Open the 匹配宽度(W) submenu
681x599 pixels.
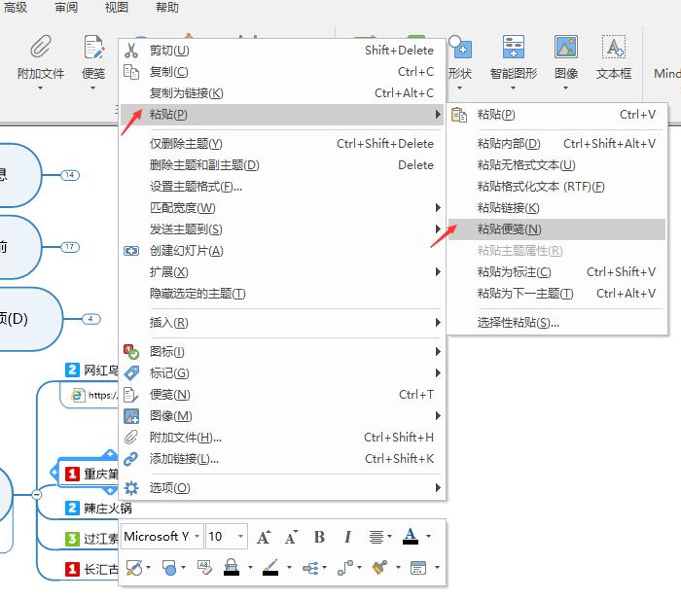click(282, 208)
